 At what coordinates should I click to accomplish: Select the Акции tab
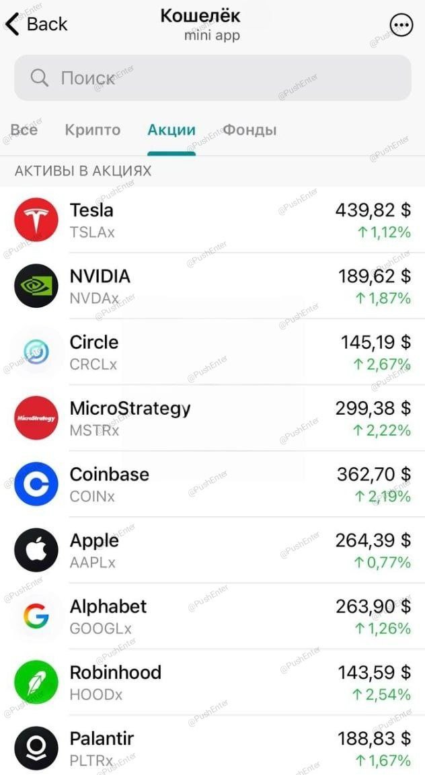click(x=171, y=130)
